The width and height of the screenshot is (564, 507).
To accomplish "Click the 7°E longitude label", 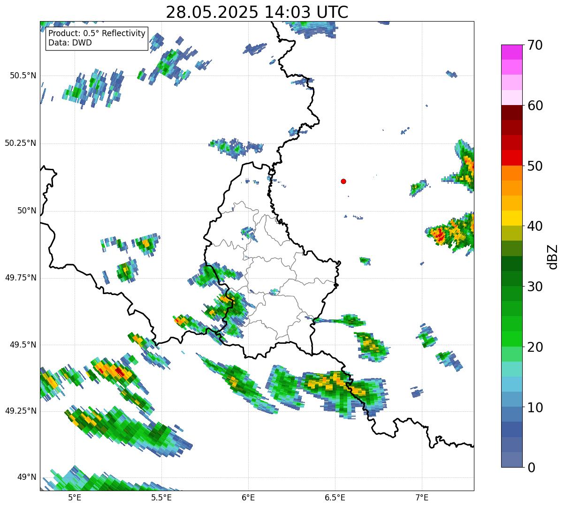I will 422,497.
